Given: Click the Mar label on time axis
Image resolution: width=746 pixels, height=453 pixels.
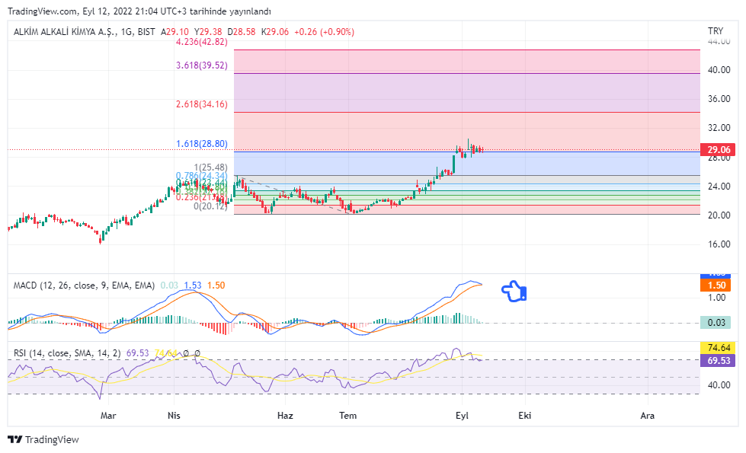Looking at the screenshot, I should click(108, 416).
